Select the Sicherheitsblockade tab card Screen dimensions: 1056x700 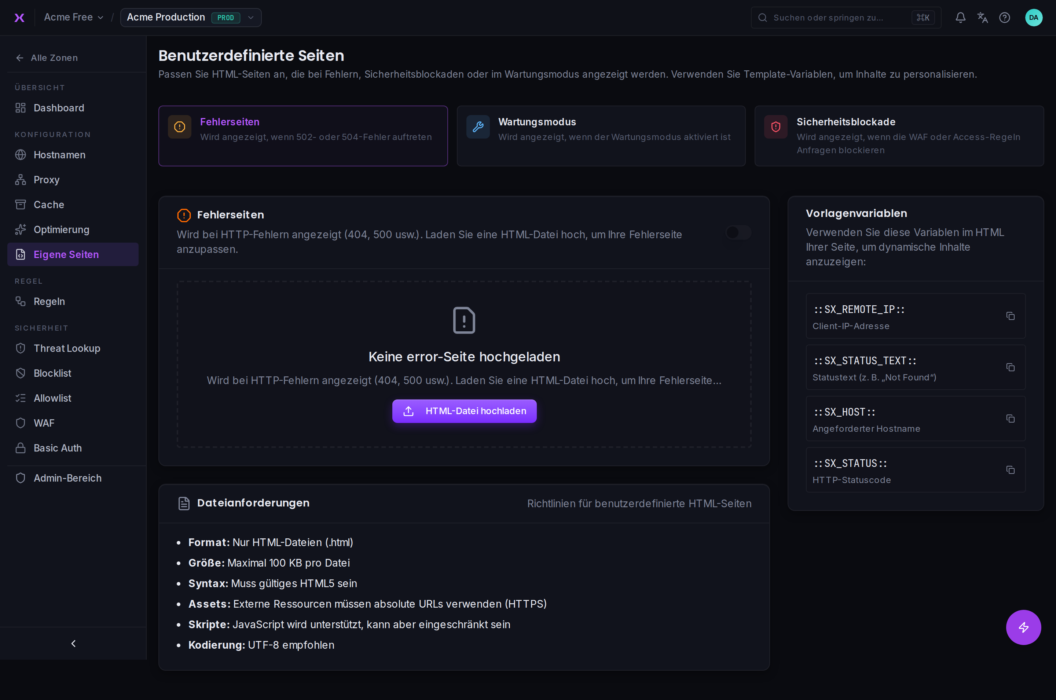click(x=899, y=136)
